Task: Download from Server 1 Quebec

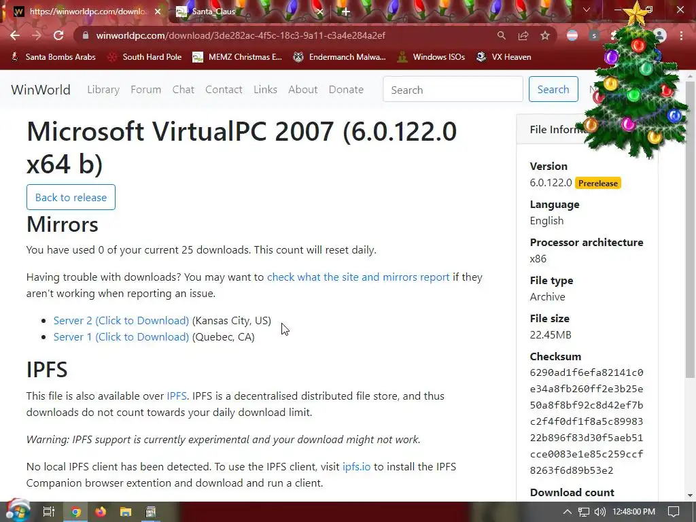Action: tap(121, 337)
